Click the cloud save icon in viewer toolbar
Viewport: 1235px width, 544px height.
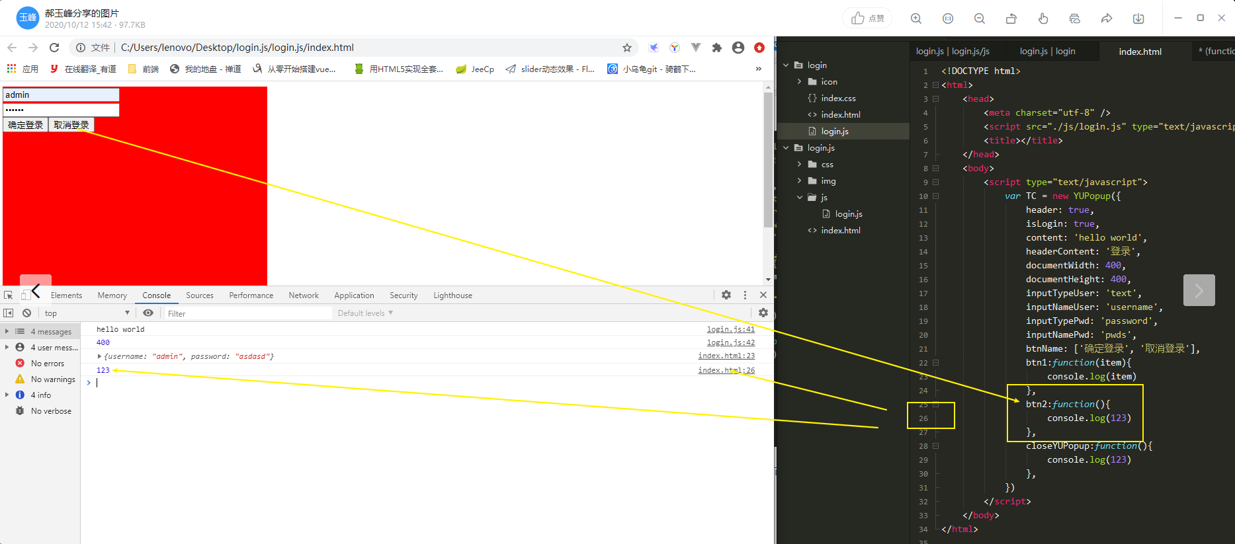(1075, 19)
